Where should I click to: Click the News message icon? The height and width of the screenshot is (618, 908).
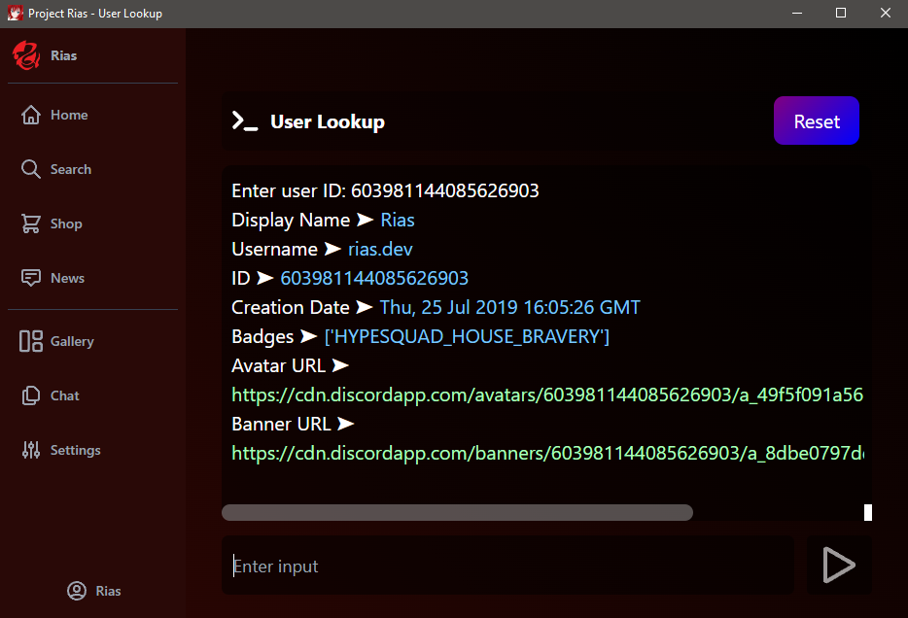(x=31, y=278)
